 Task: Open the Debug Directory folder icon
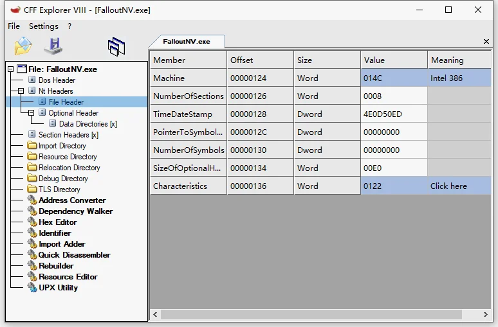32,178
